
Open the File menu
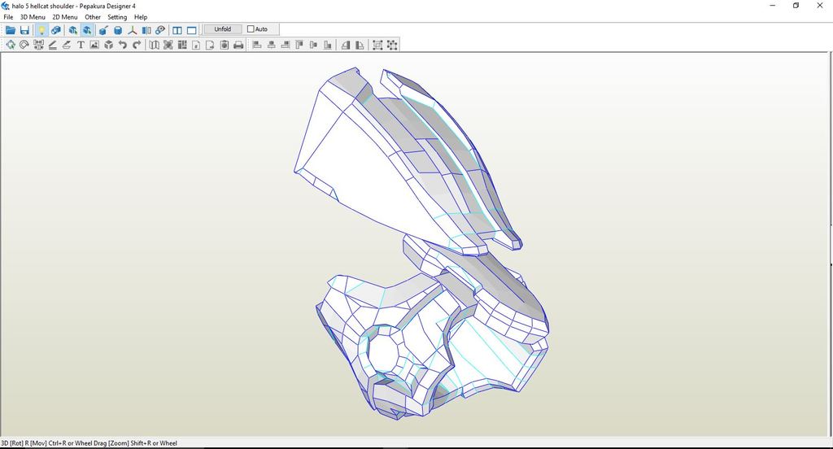(8, 17)
